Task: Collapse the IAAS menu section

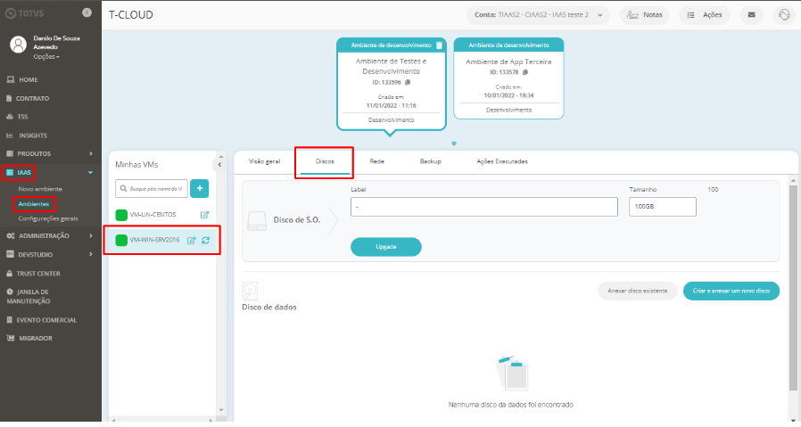Action: 90,173
